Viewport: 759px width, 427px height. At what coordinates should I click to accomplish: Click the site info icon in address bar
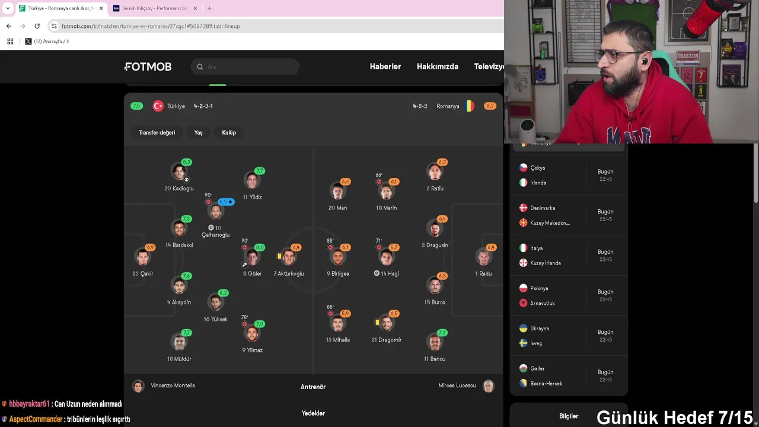(54, 26)
